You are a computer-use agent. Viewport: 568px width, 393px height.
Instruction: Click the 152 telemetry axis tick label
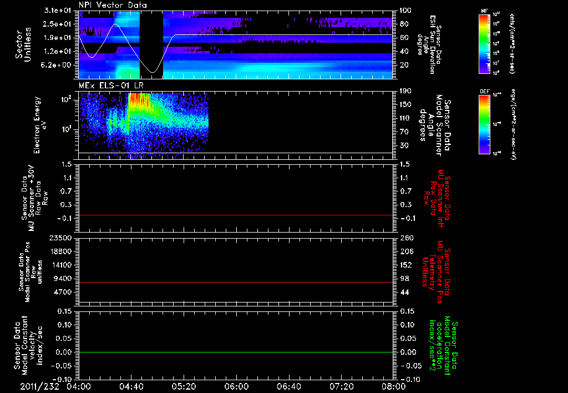point(406,265)
